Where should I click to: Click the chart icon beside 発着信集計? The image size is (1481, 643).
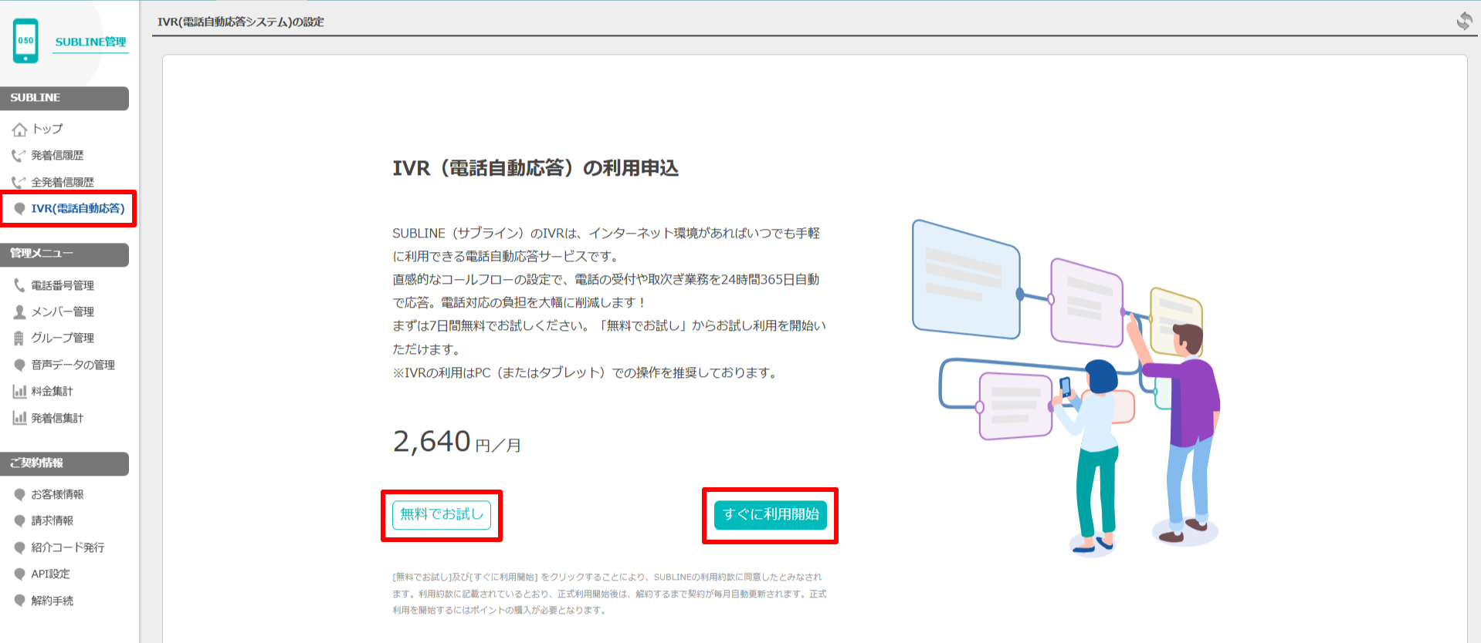pyautogui.click(x=19, y=418)
